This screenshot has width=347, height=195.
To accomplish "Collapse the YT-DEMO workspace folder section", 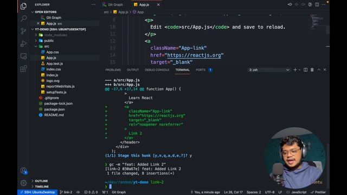I will [x=60, y=29].
